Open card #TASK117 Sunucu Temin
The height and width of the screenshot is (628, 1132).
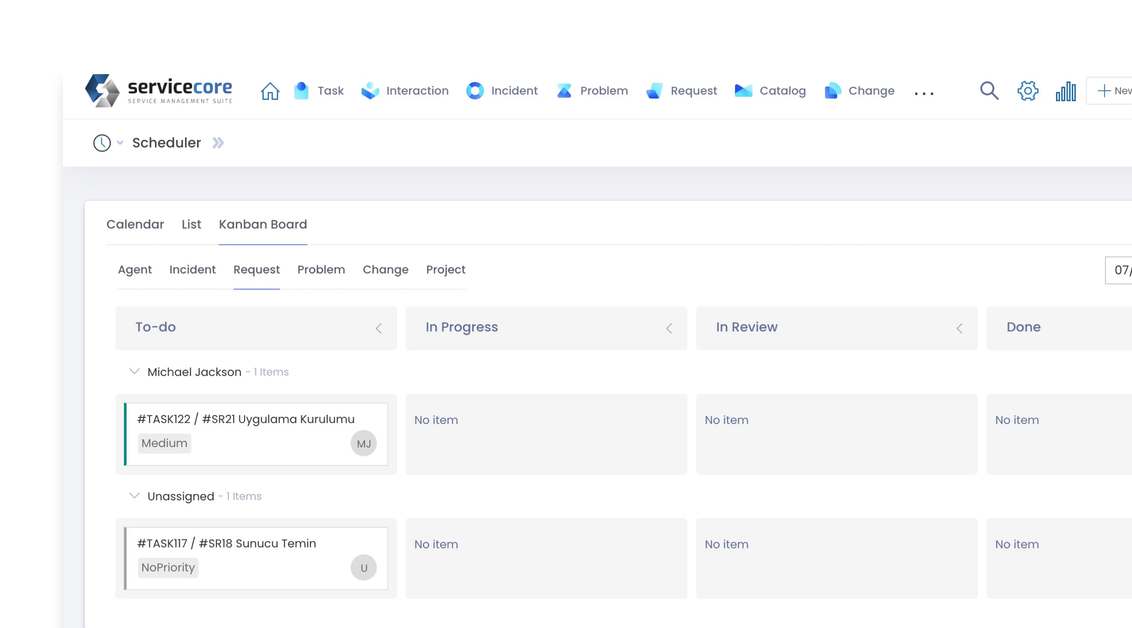pyautogui.click(x=257, y=558)
